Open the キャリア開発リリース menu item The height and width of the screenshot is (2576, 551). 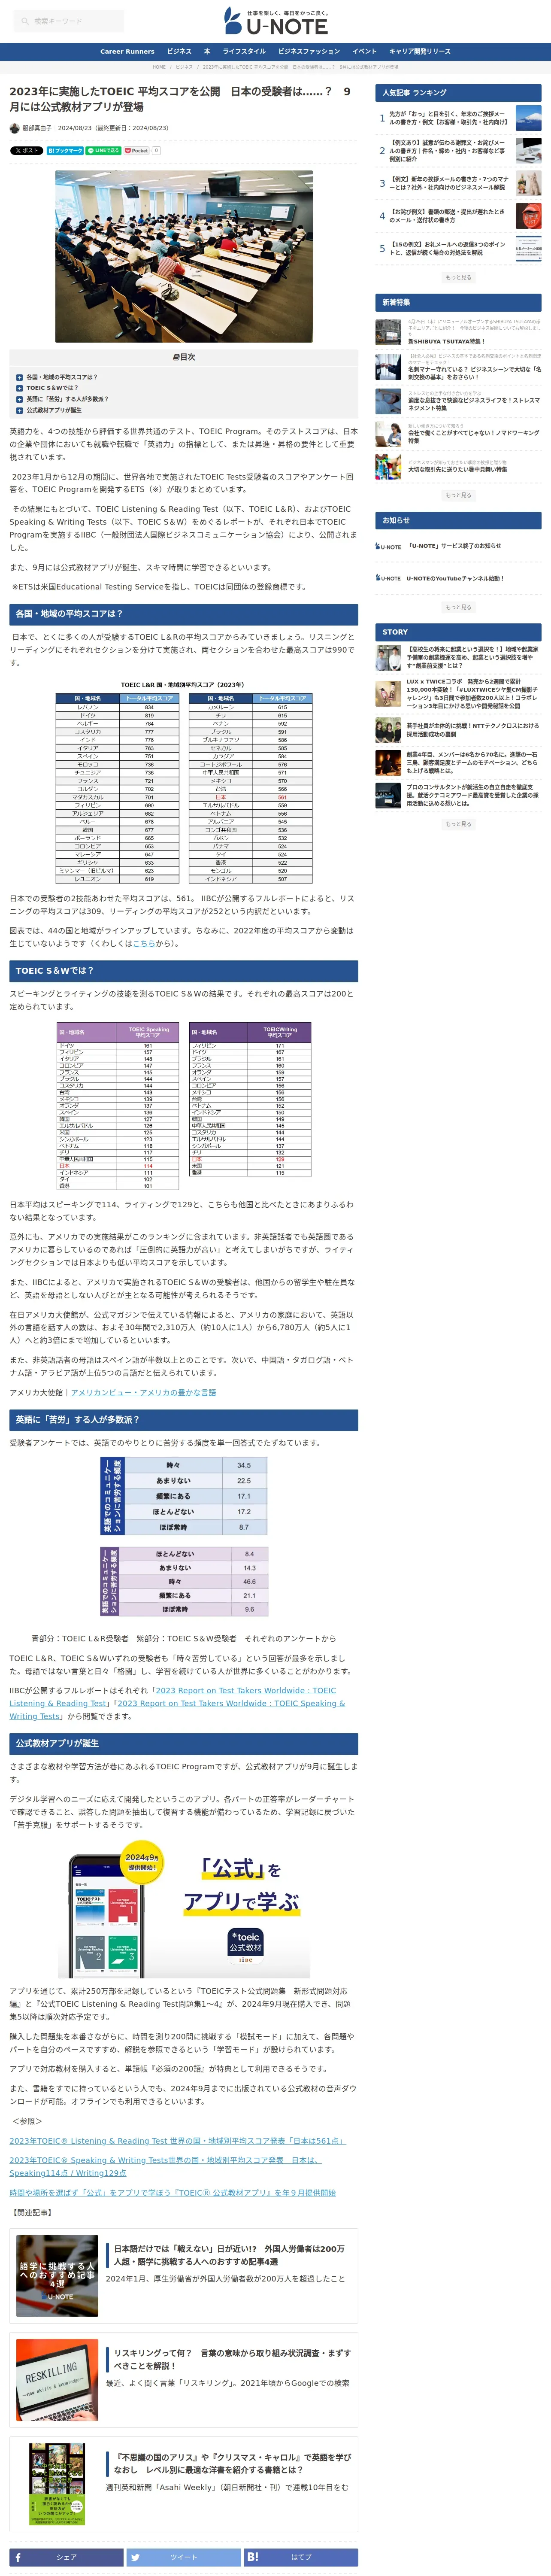click(420, 51)
